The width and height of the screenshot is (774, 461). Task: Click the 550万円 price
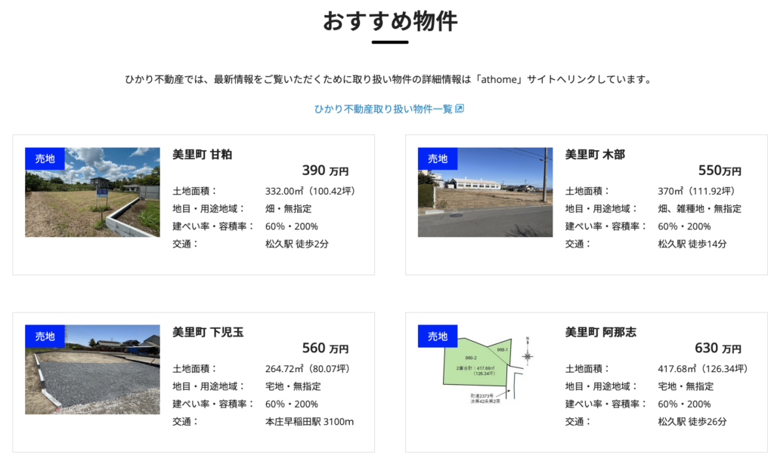pos(720,171)
